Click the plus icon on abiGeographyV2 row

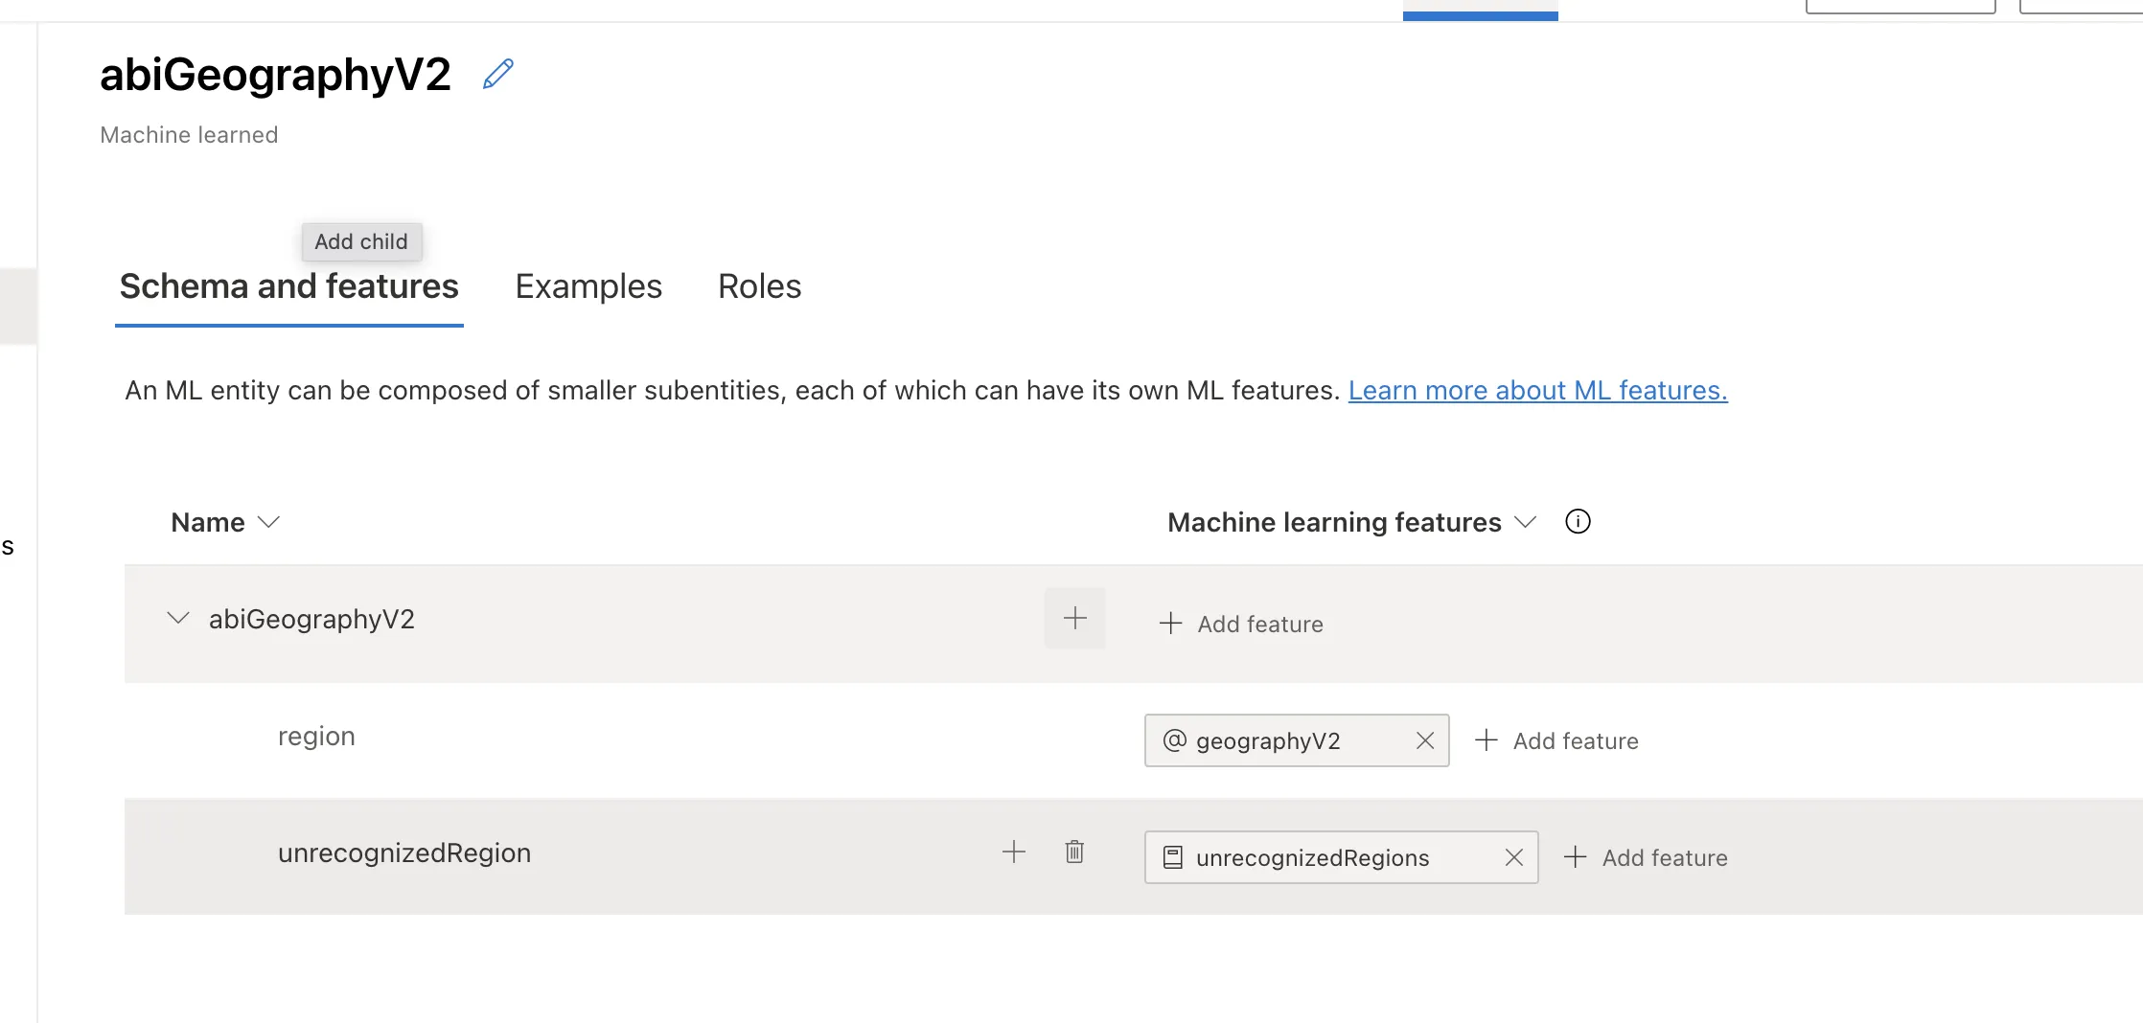(x=1074, y=619)
